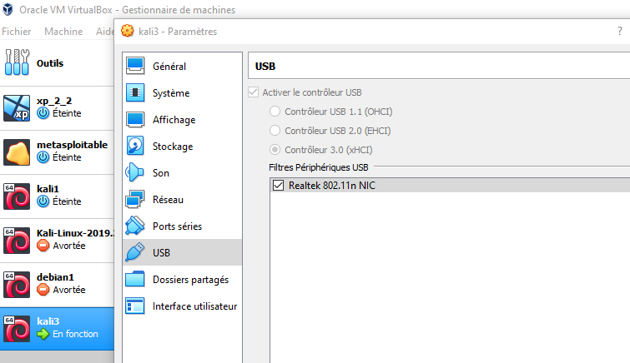Select Interface utilisateur layout icon
This screenshot has width=630, height=363.
point(134,306)
